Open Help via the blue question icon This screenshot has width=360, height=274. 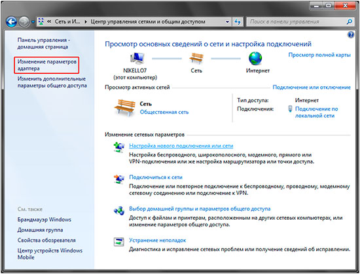coord(351,35)
